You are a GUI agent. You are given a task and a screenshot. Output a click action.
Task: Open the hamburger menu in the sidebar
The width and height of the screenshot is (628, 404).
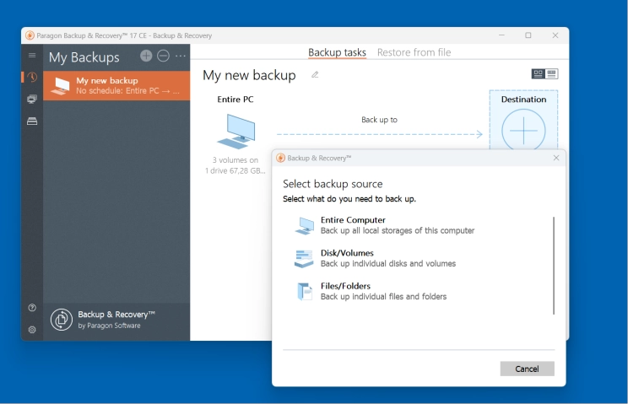coord(32,55)
